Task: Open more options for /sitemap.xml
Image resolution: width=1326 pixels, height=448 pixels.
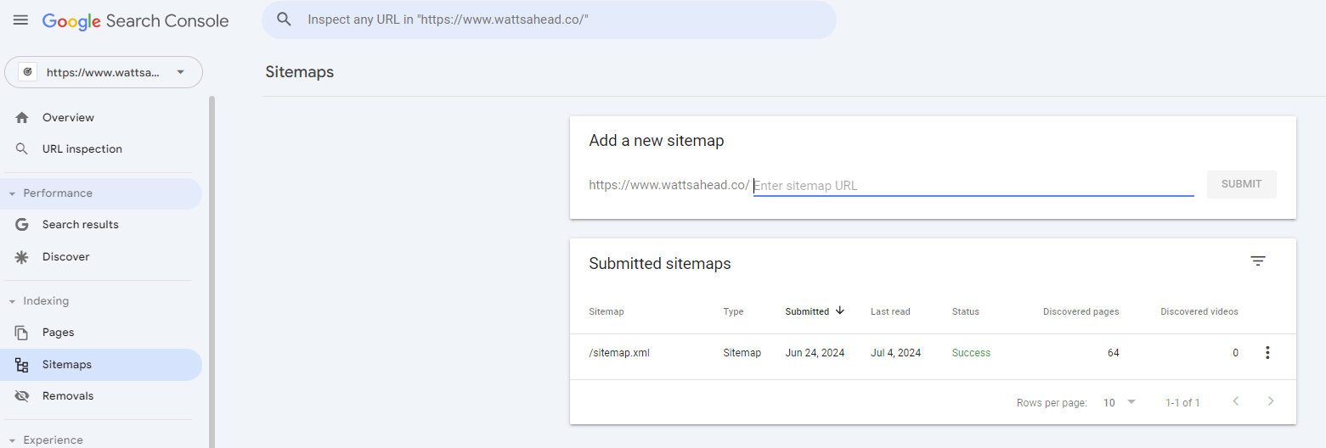Action: (x=1267, y=353)
